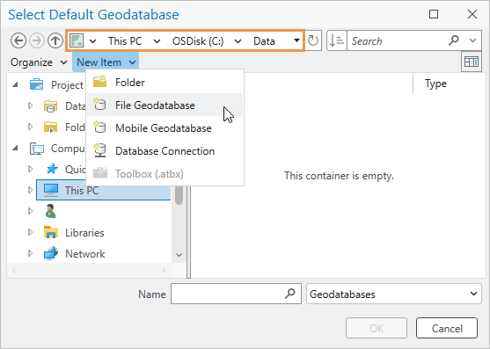Click the project icon in the path bar
Screen dimensions: 490x349
pos(77,40)
